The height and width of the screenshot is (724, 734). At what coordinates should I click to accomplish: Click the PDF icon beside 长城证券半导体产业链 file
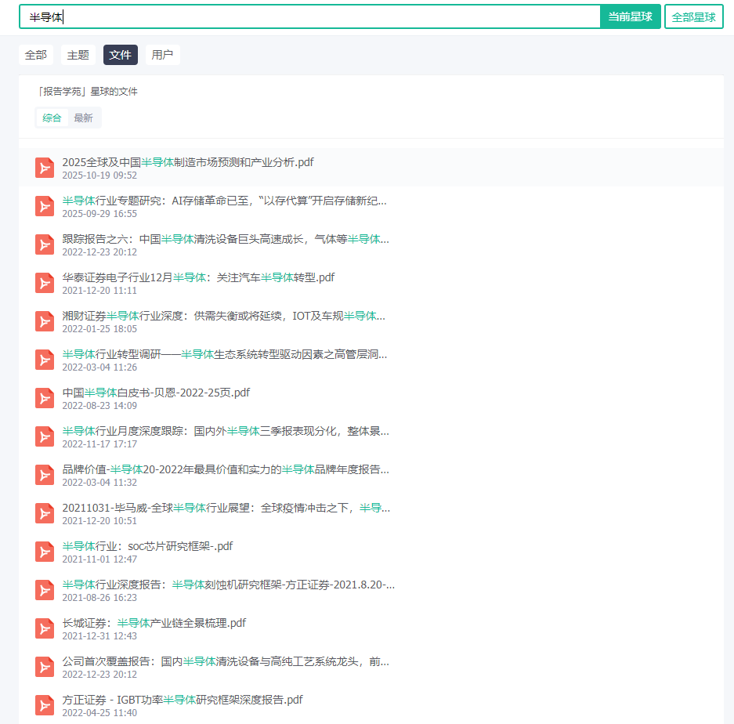point(45,628)
